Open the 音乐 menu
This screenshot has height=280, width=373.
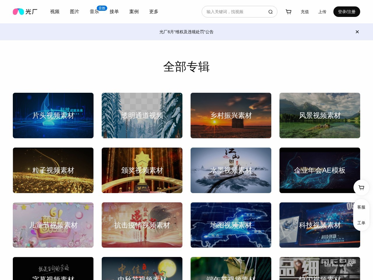coord(94,12)
